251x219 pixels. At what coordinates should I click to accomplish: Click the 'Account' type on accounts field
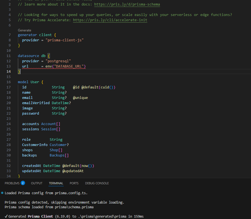tap(49, 124)
